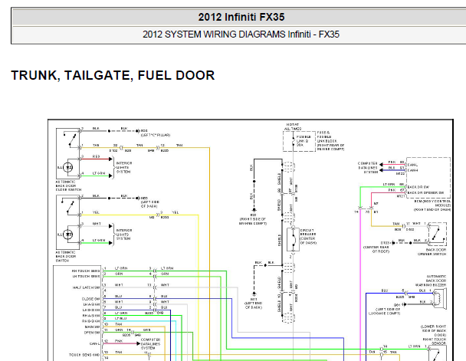Click '(LEFT SIDE OF DASH)' ground location text
This screenshot has height=361, width=466.
[149, 204]
